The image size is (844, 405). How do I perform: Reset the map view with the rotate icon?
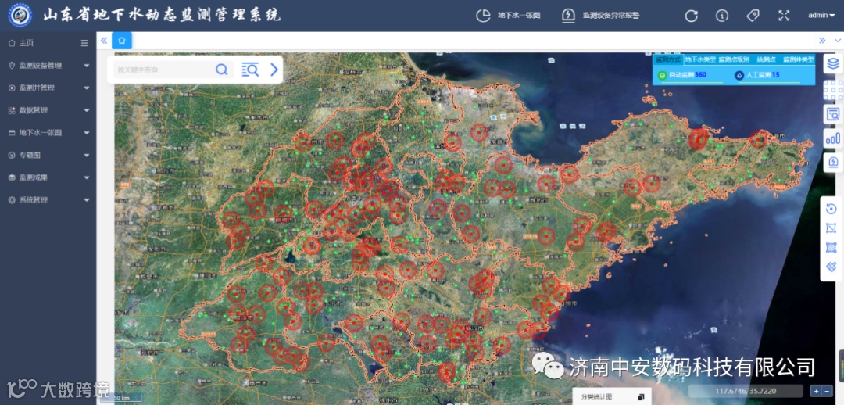831,209
